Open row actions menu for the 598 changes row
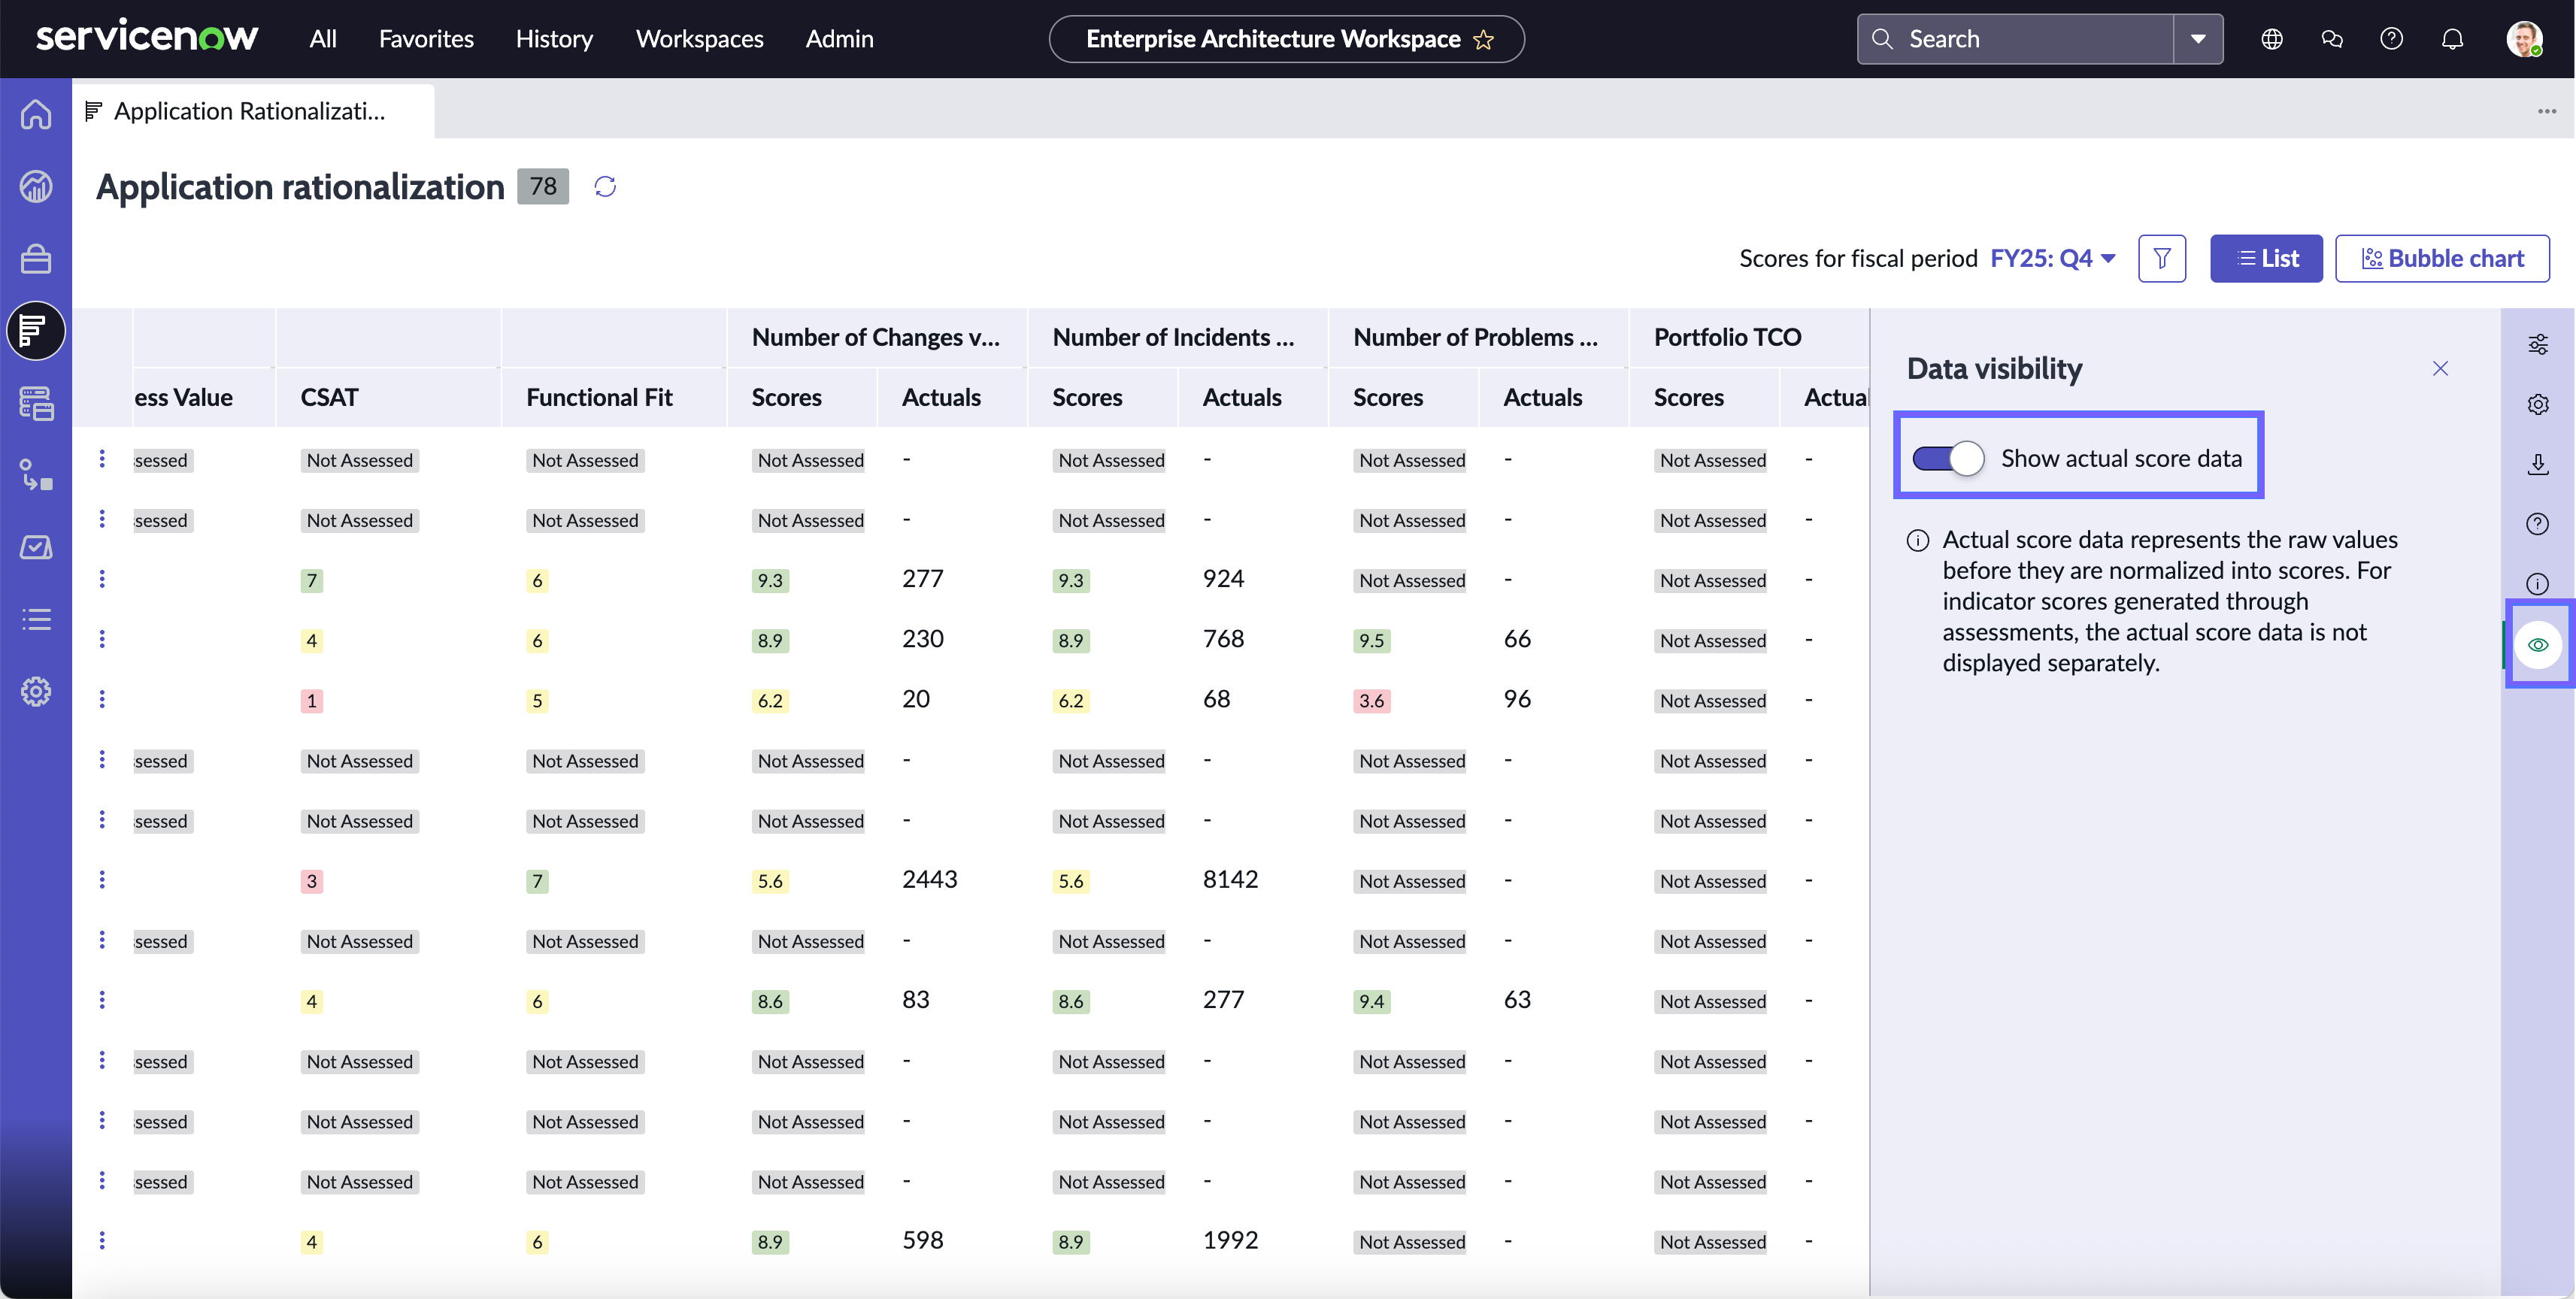The width and height of the screenshot is (2576, 1299). click(102, 1240)
